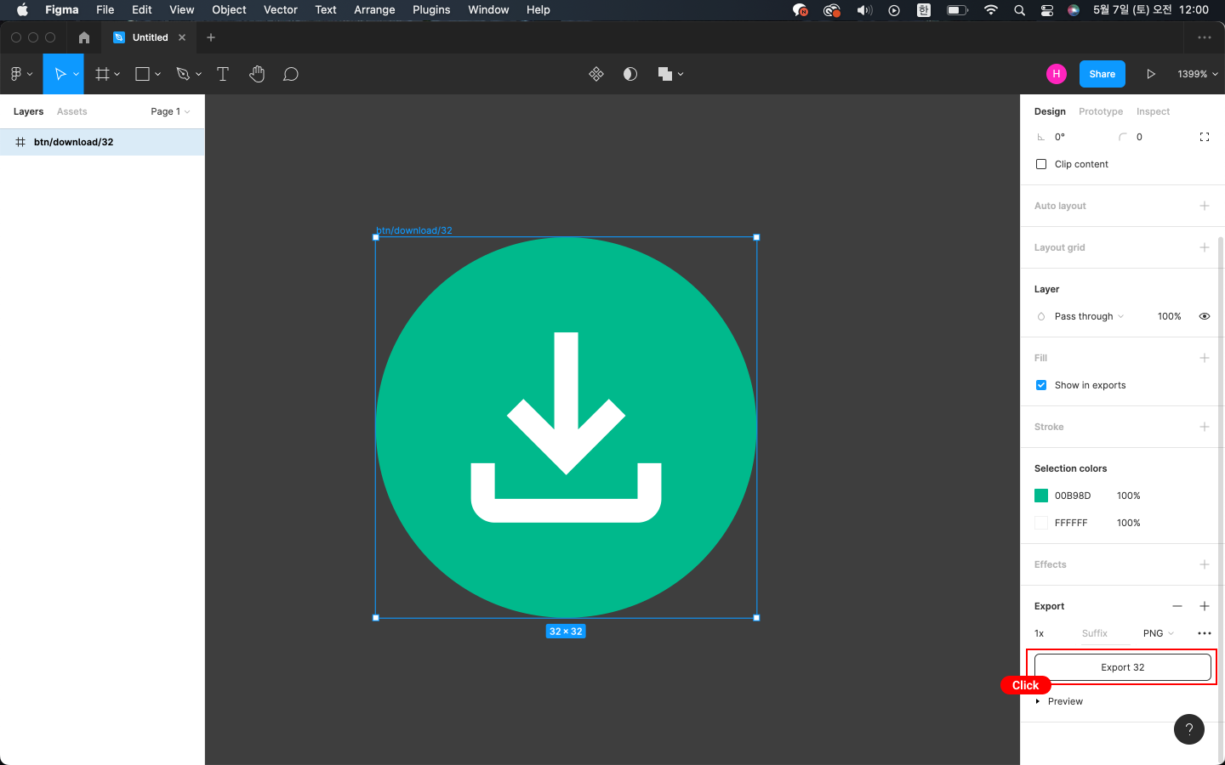Open the Page 1 dropdown
Image resolution: width=1225 pixels, height=765 pixels.
click(170, 111)
